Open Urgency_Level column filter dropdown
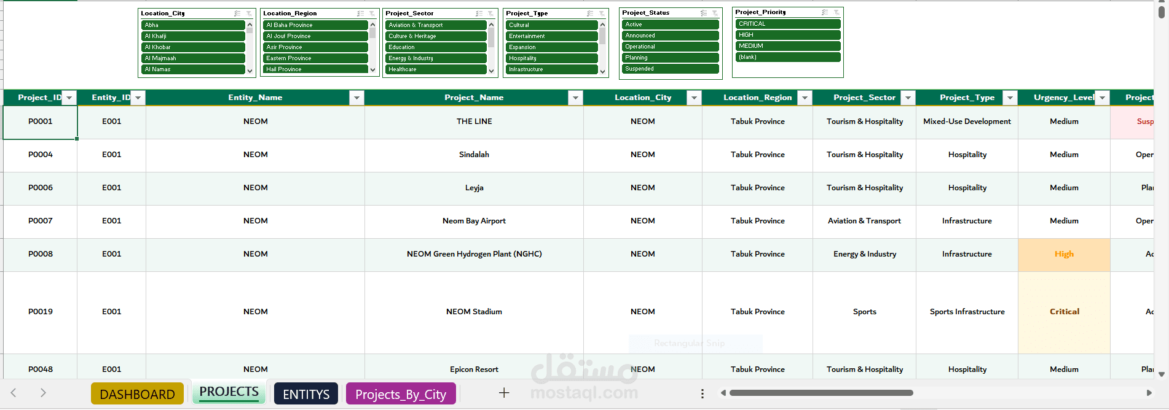1169x410 pixels. (x=1103, y=98)
